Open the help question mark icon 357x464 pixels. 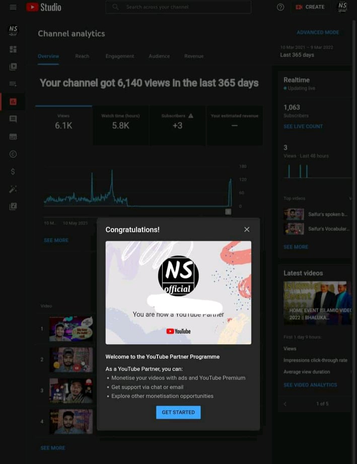tap(280, 7)
